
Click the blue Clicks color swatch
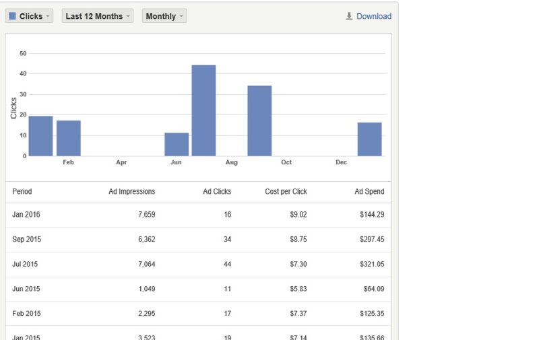click(13, 16)
